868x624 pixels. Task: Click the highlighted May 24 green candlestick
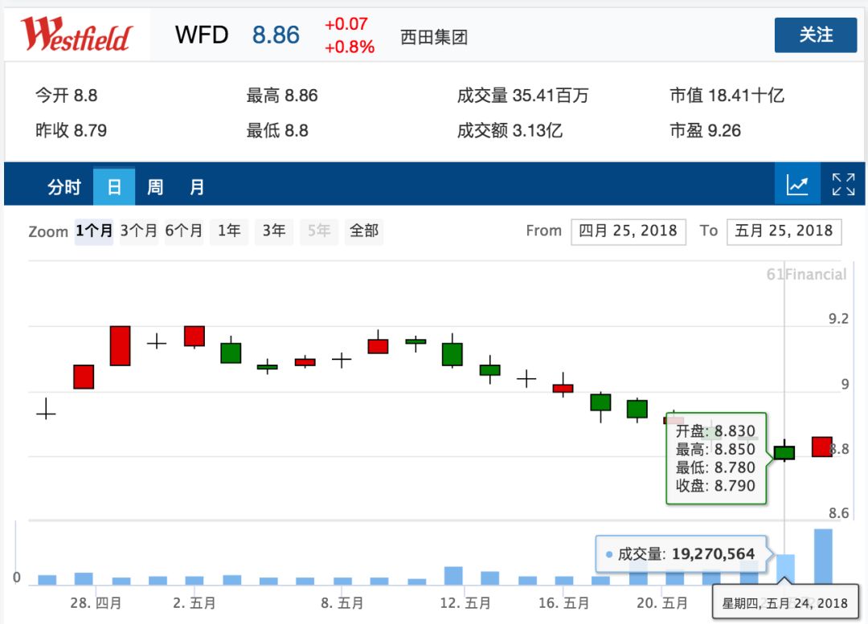pyautogui.click(x=784, y=452)
